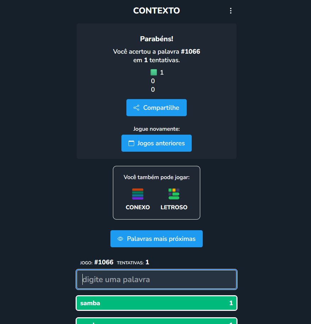Show Palavras mais próximas
Viewport: 311px width, 324px height.
tap(157, 239)
